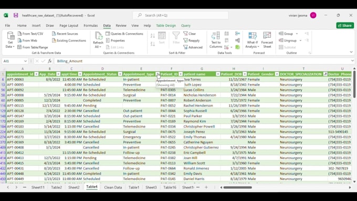Switch to the Insert tab

(x=36, y=26)
